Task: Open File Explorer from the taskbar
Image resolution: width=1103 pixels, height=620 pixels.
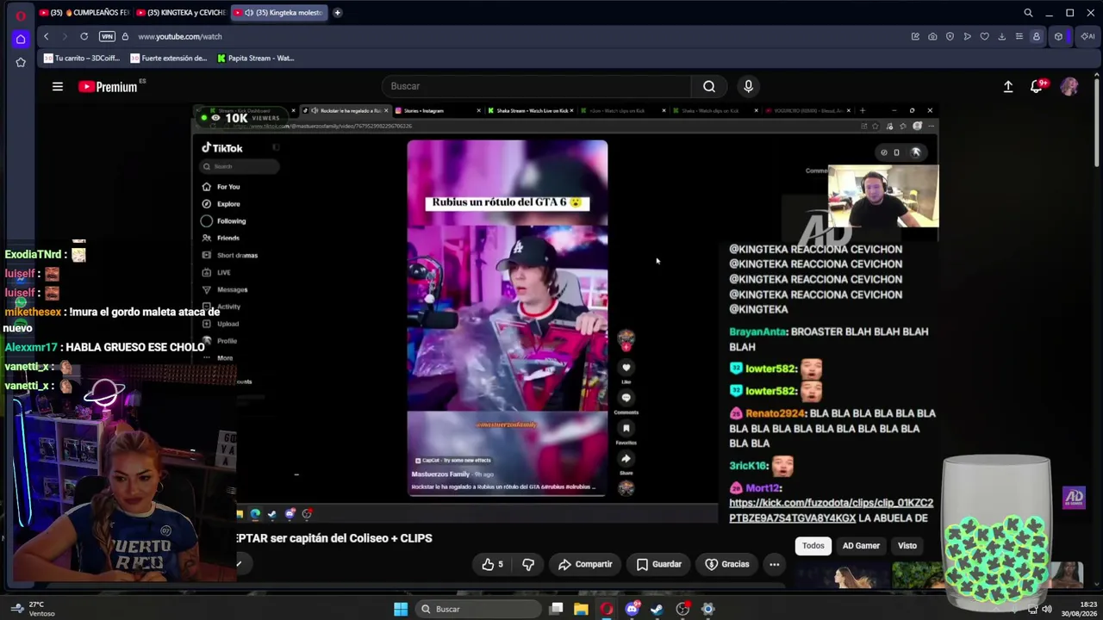Action: pyautogui.click(x=581, y=609)
